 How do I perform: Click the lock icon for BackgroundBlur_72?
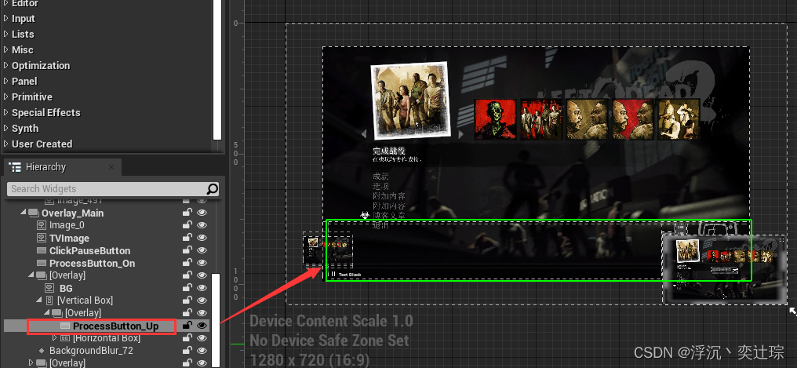(x=187, y=351)
